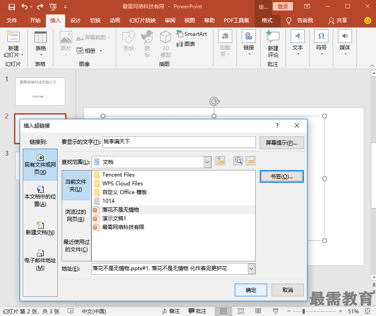Click the Tell Me lightbulb icon
This screenshot has height=316, width=376.
[x=289, y=21]
